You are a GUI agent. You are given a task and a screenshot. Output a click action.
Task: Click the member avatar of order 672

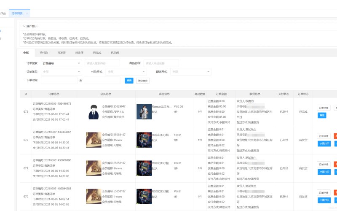tap(94, 140)
